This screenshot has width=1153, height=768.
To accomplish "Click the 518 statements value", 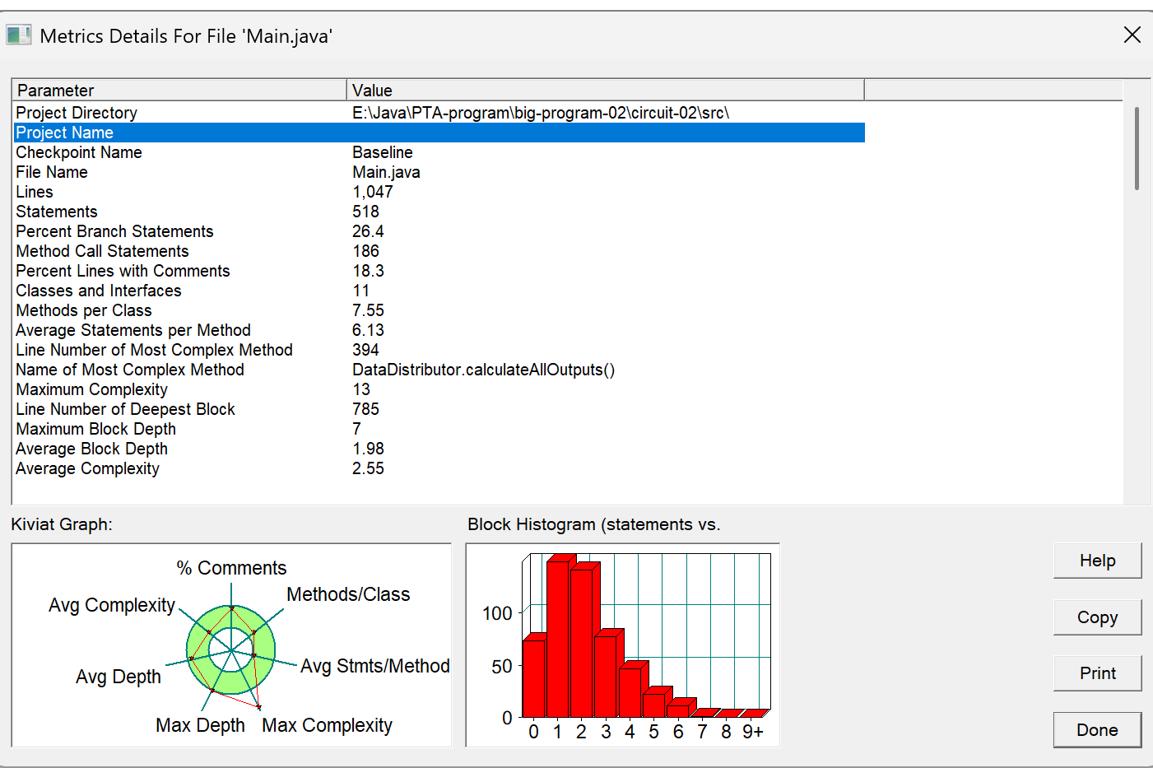I will coord(365,212).
